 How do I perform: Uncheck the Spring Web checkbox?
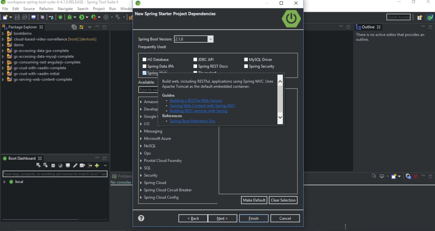pos(145,73)
